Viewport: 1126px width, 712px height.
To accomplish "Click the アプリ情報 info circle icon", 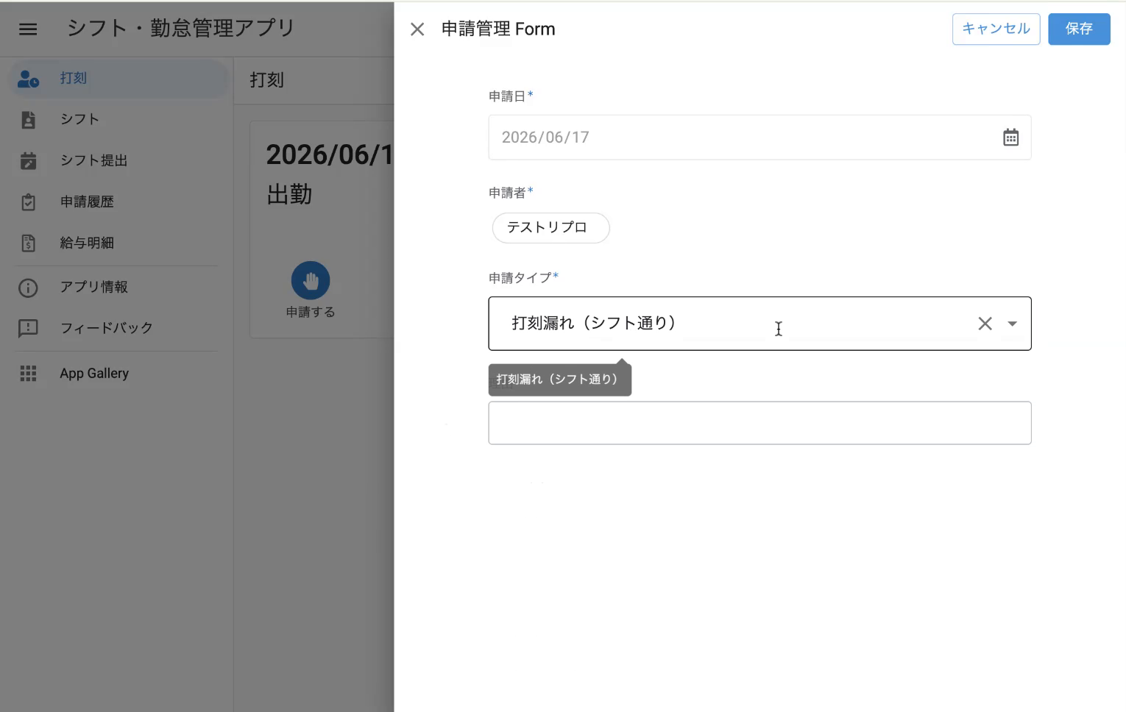I will [28, 288].
